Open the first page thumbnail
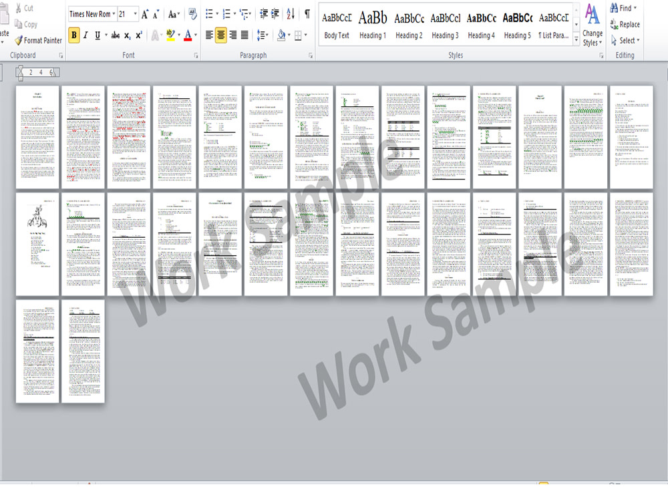The height and width of the screenshot is (501, 668). (x=37, y=137)
